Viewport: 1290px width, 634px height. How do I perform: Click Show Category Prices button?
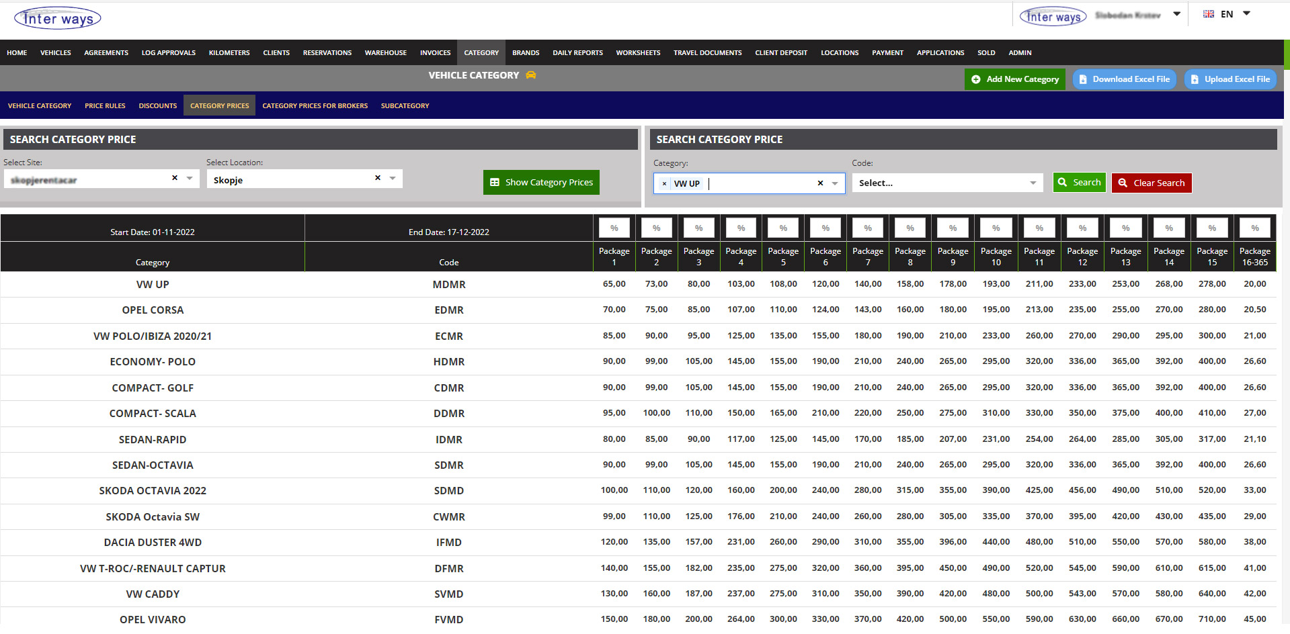click(x=541, y=182)
